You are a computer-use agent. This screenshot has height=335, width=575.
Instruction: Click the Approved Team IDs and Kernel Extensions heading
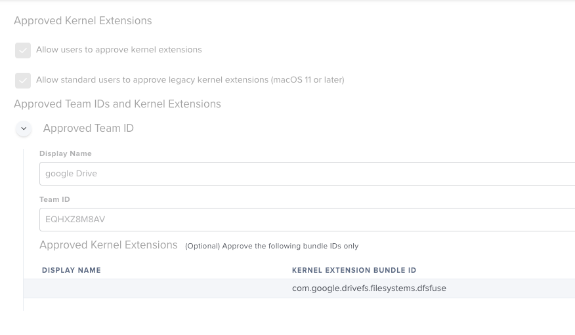117,104
